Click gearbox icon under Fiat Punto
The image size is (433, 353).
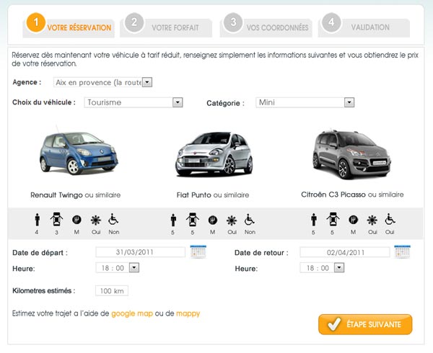[x=213, y=220]
